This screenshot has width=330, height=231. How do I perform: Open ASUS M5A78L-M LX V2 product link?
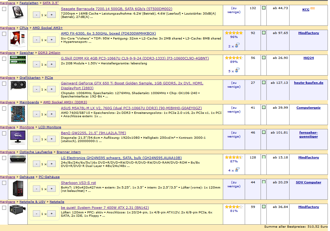(131, 108)
